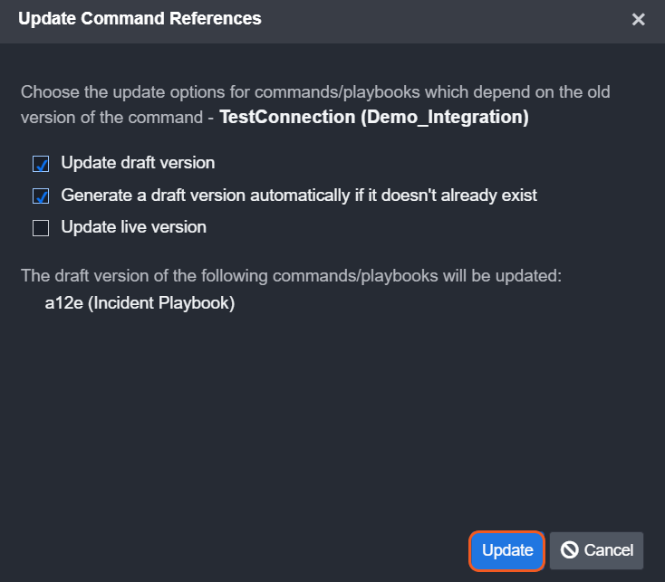
Task: Select the a12e (Incident Playbook) entry
Action: [x=140, y=303]
